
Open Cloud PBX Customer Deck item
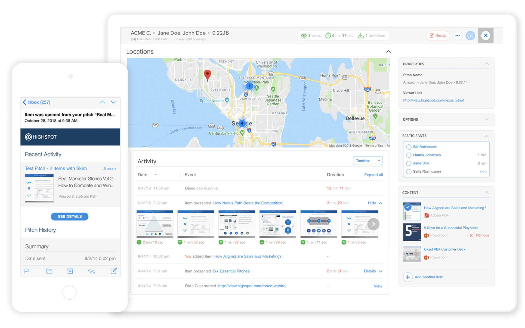[x=444, y=249]
